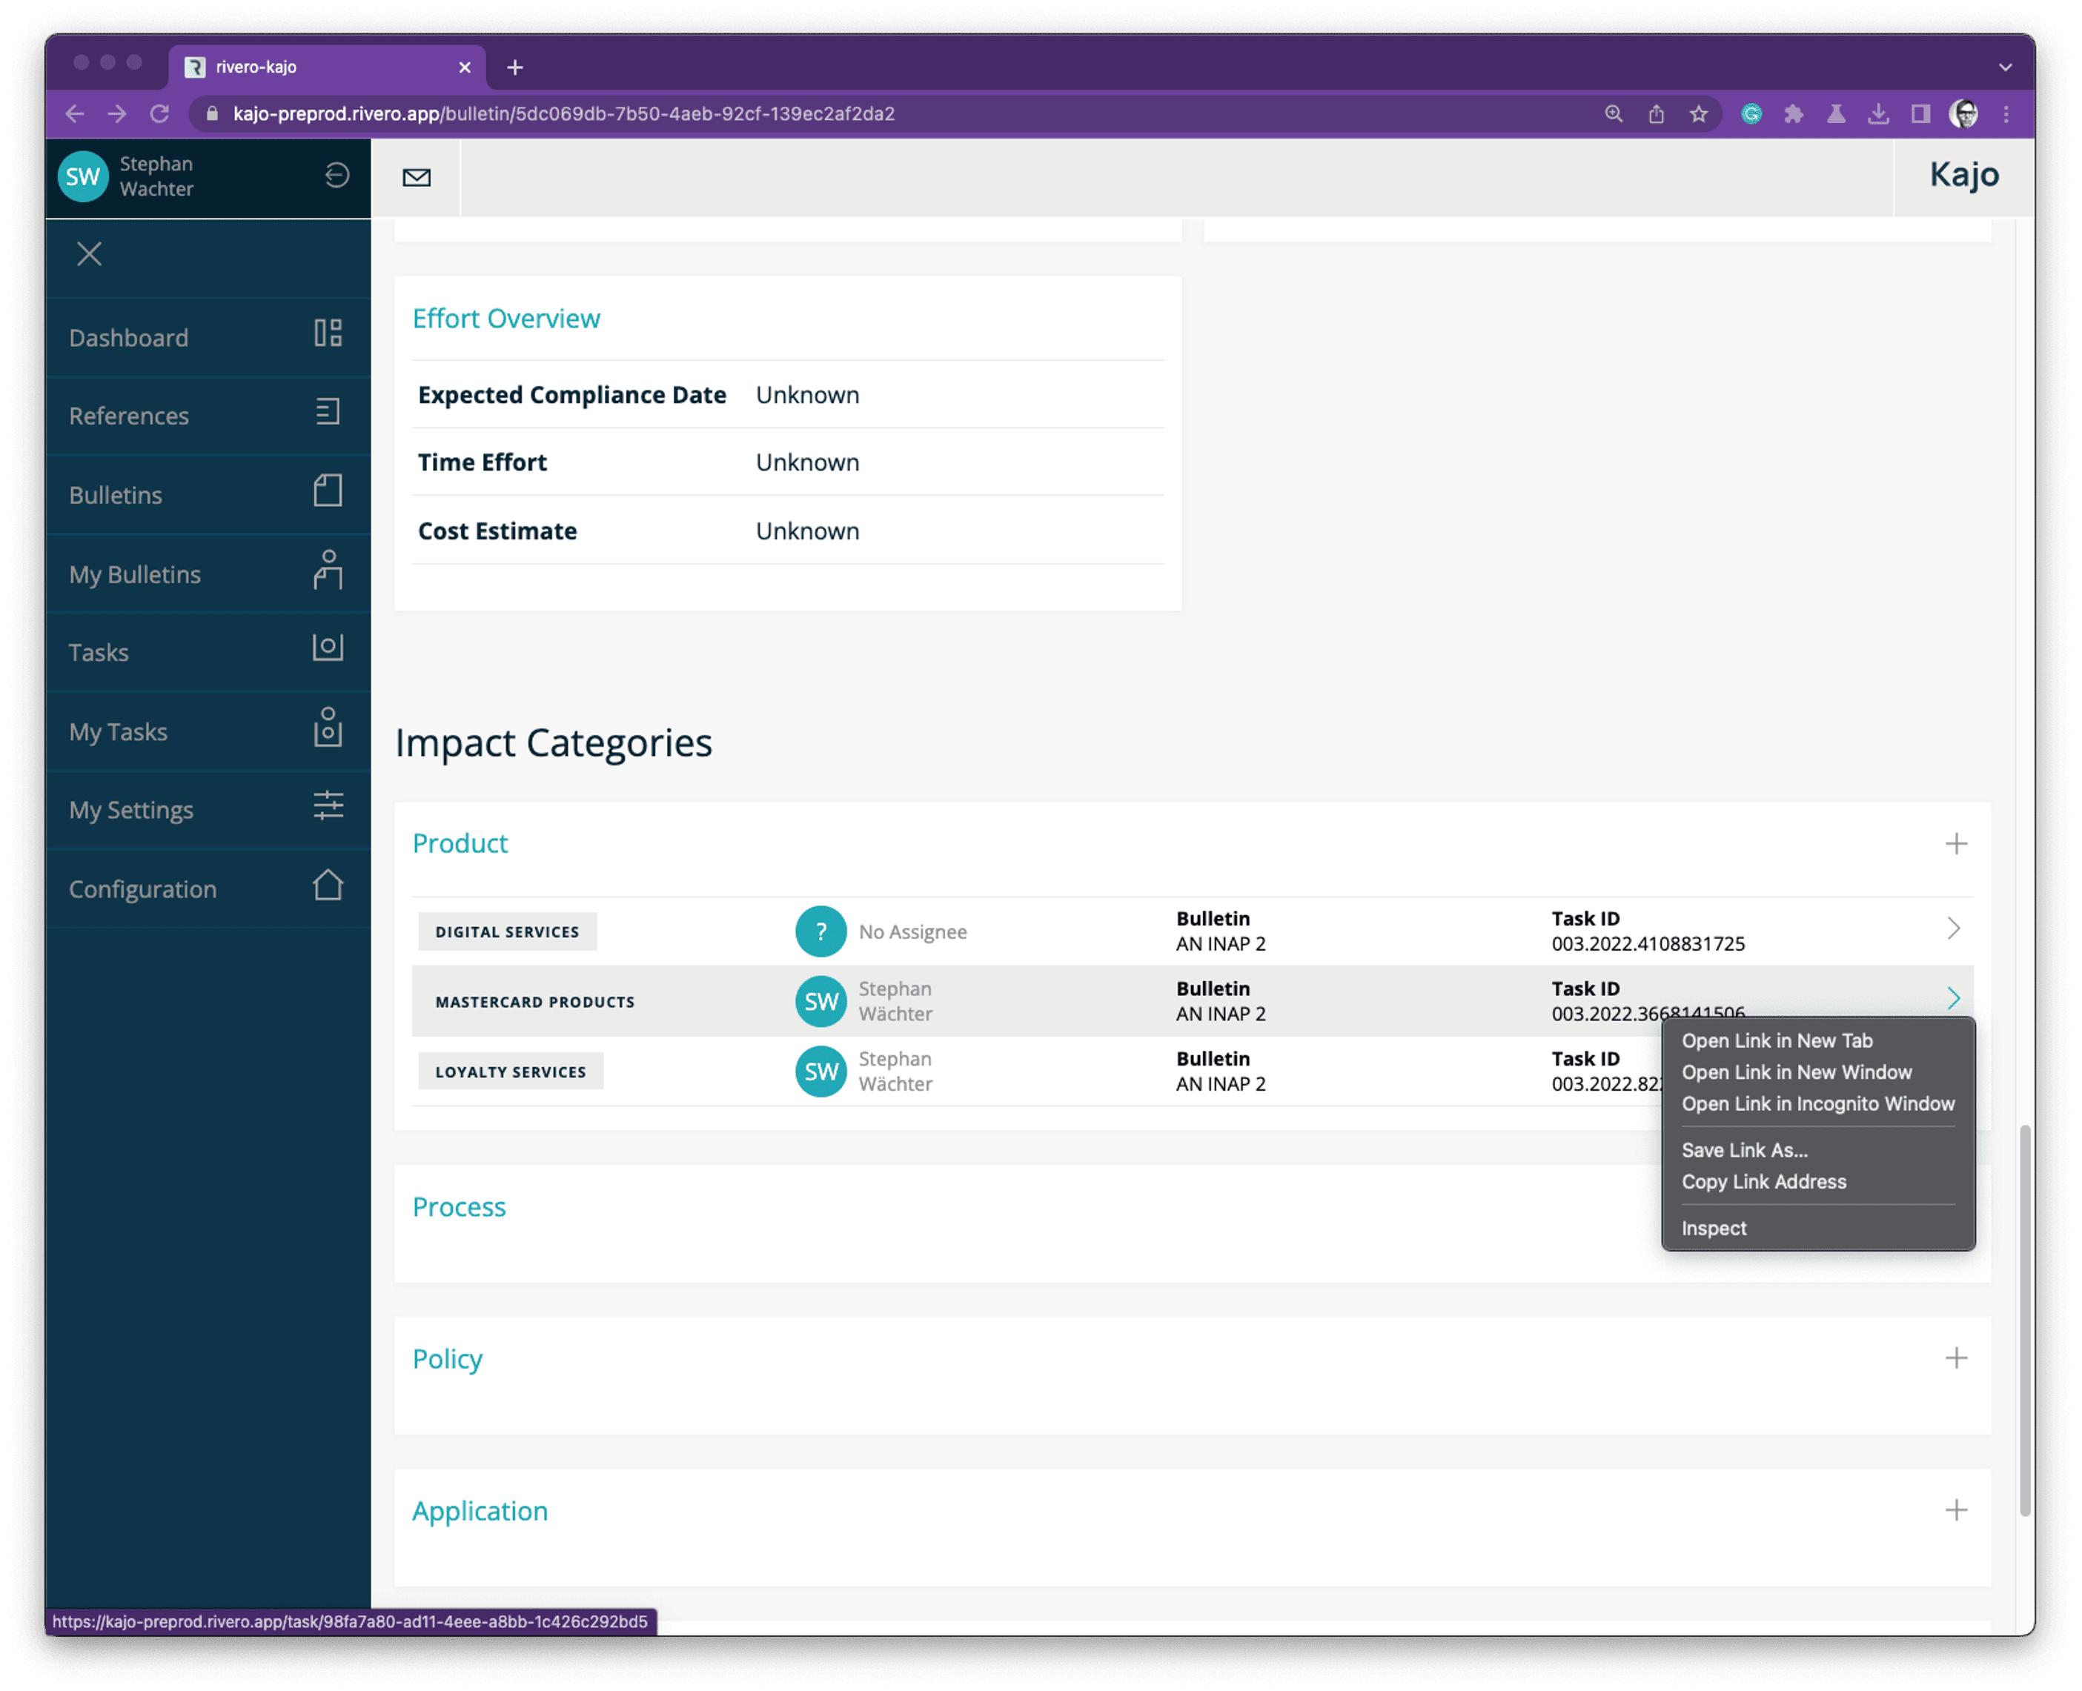Click the References icon in sidebar
Image resolution: width=2082 pixels, height=1691 pixels.
328,414
